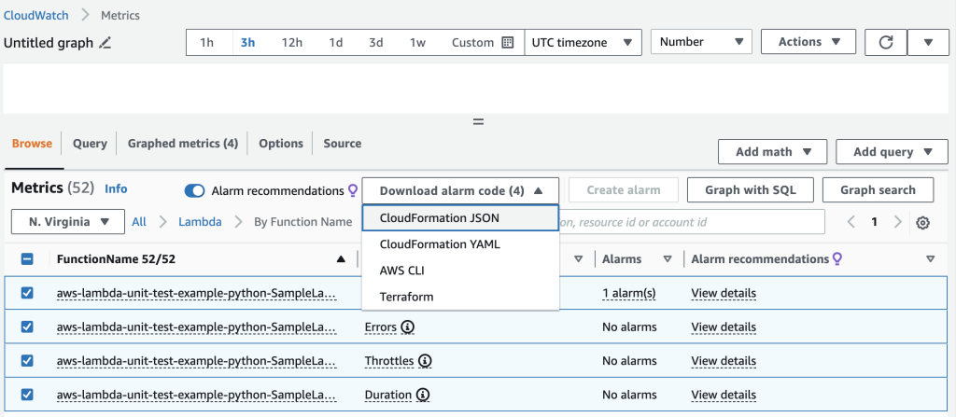Viewport: 956px width, 417px height.
Task: Switch to the Browse tab
Action: click(x=33, y=144)
